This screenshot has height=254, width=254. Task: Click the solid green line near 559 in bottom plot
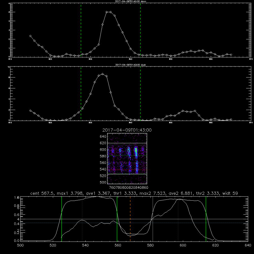[x=117, y=219]
